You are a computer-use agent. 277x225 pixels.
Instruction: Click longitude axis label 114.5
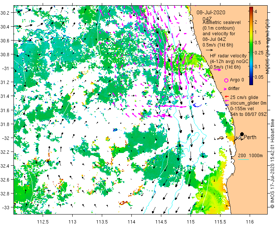point(161,222)
